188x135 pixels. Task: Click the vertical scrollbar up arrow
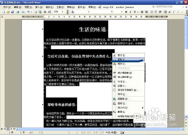click(186, 17)
